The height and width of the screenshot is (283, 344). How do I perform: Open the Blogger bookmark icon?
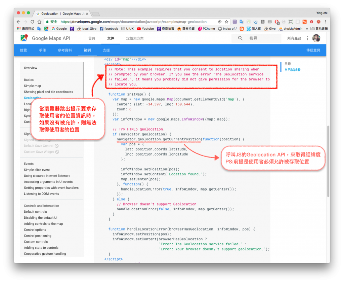click(242, 29)
